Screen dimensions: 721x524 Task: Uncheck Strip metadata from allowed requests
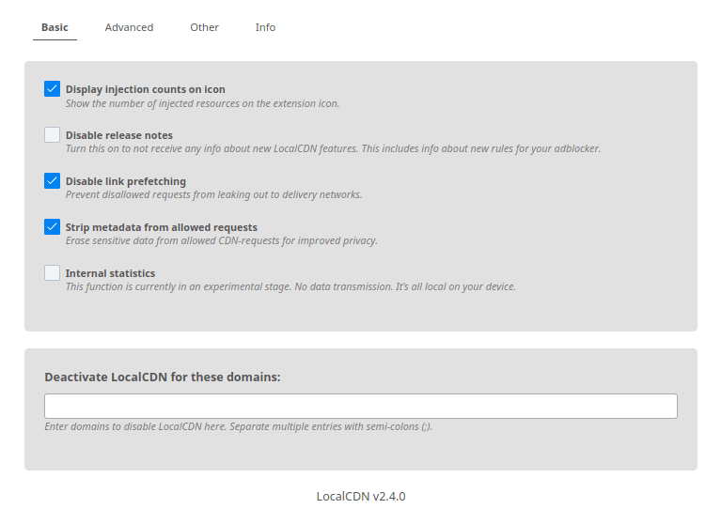pos(52,226)
